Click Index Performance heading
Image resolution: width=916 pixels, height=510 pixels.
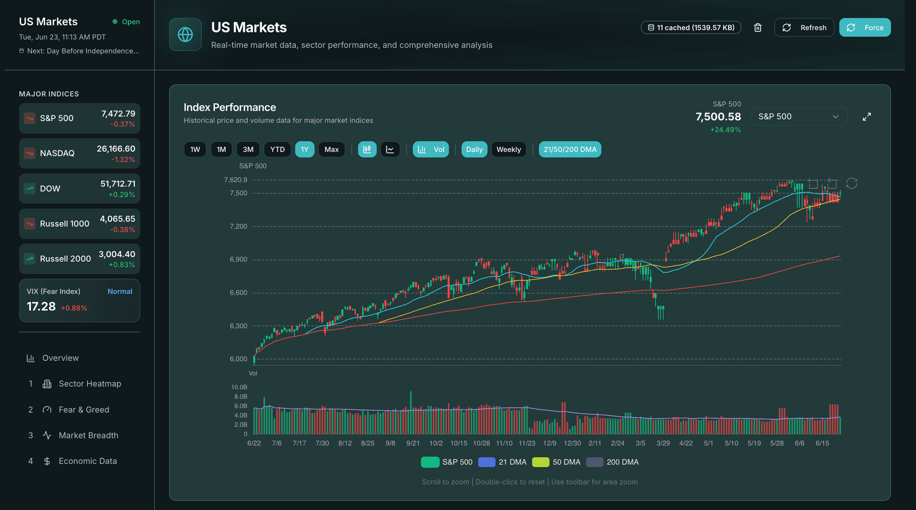pos(230,107)
